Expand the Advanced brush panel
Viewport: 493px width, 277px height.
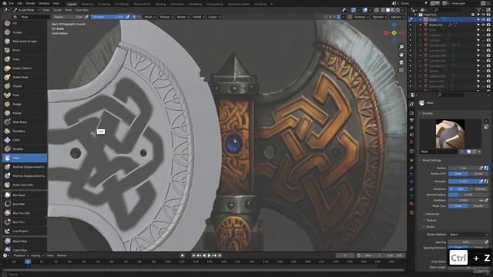432,214
